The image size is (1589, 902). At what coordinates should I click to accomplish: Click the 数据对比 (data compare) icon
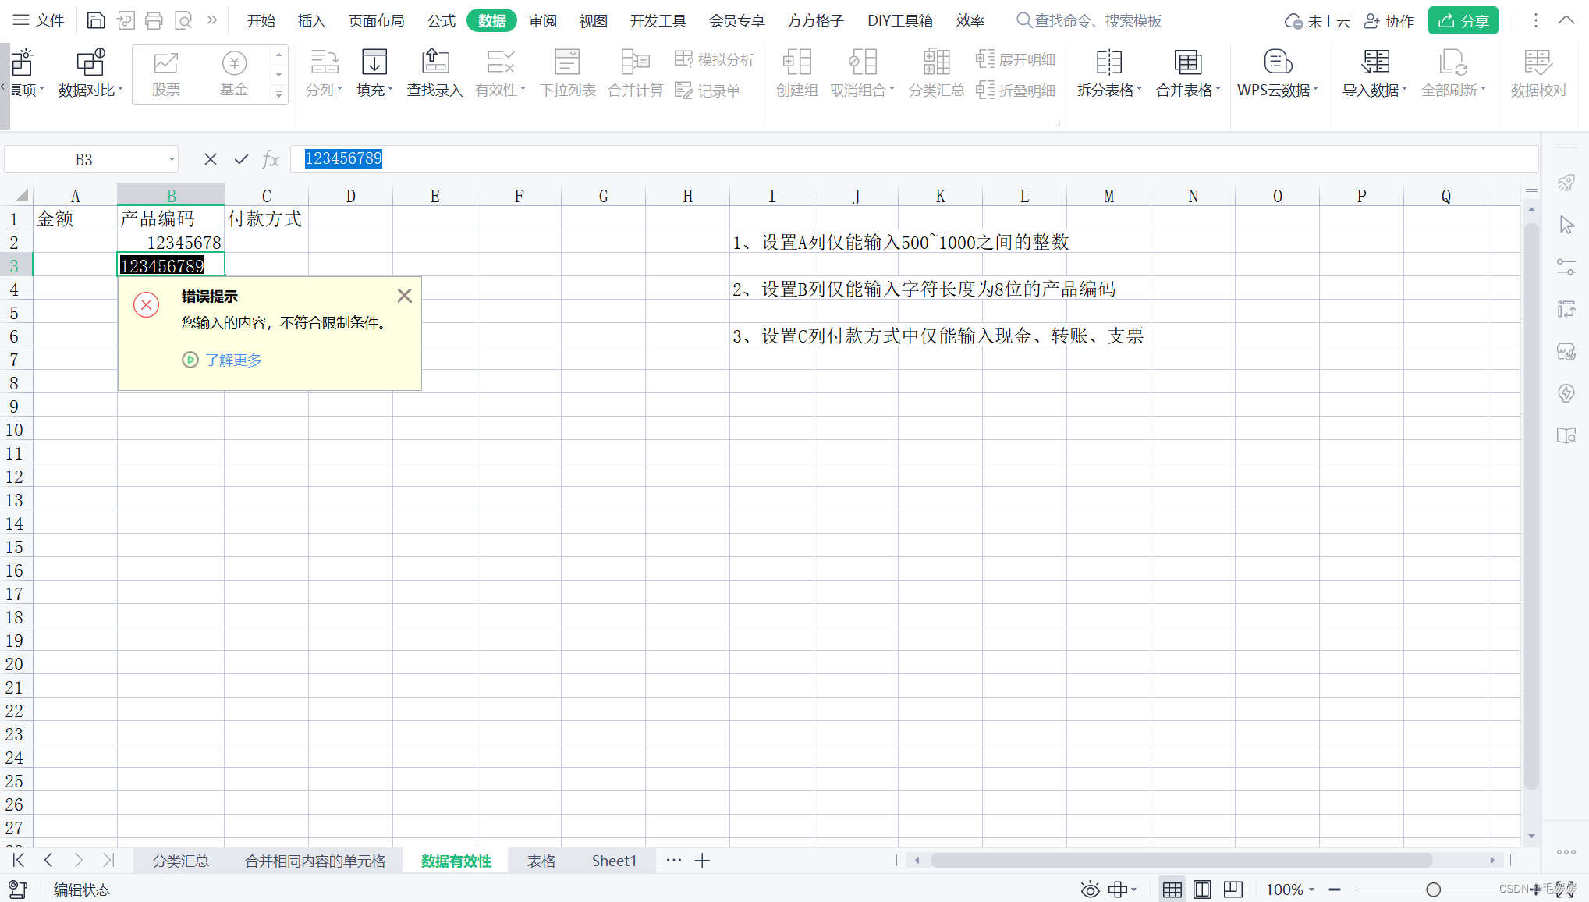90,62
